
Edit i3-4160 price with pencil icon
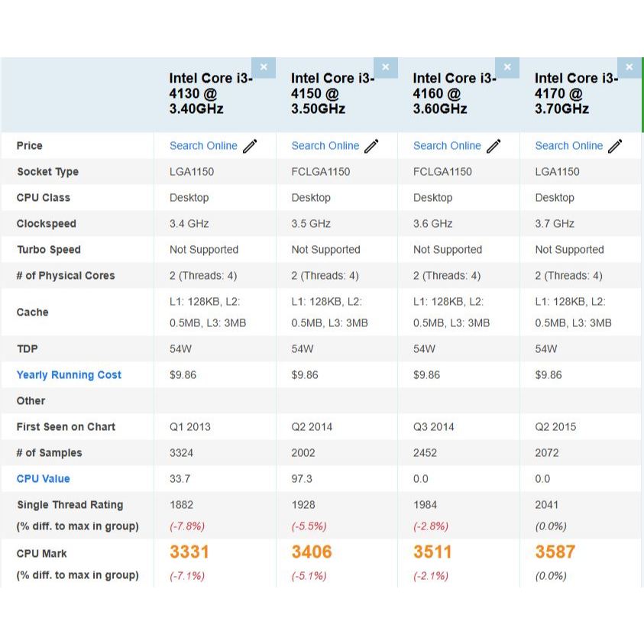pos(494,146)
